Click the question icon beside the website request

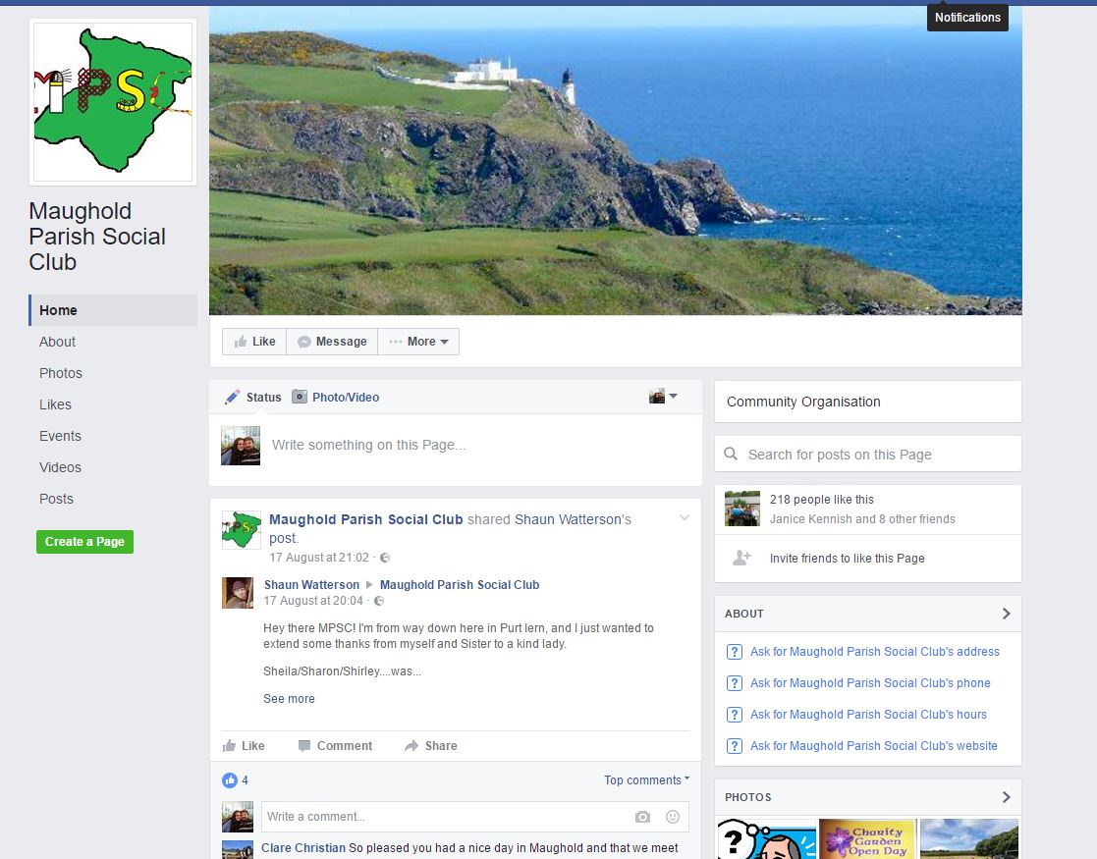click(x=734, y=746)
